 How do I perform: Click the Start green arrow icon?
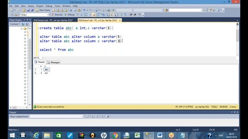point(114,10)
